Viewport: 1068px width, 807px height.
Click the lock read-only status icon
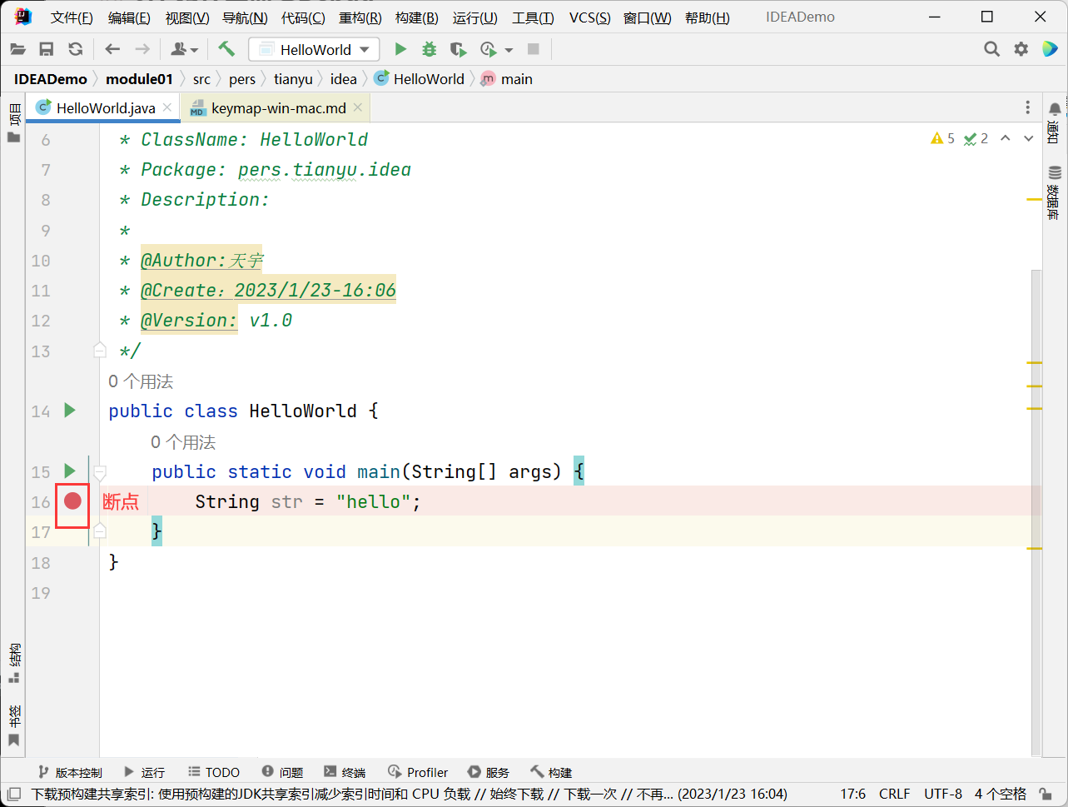1045,794
